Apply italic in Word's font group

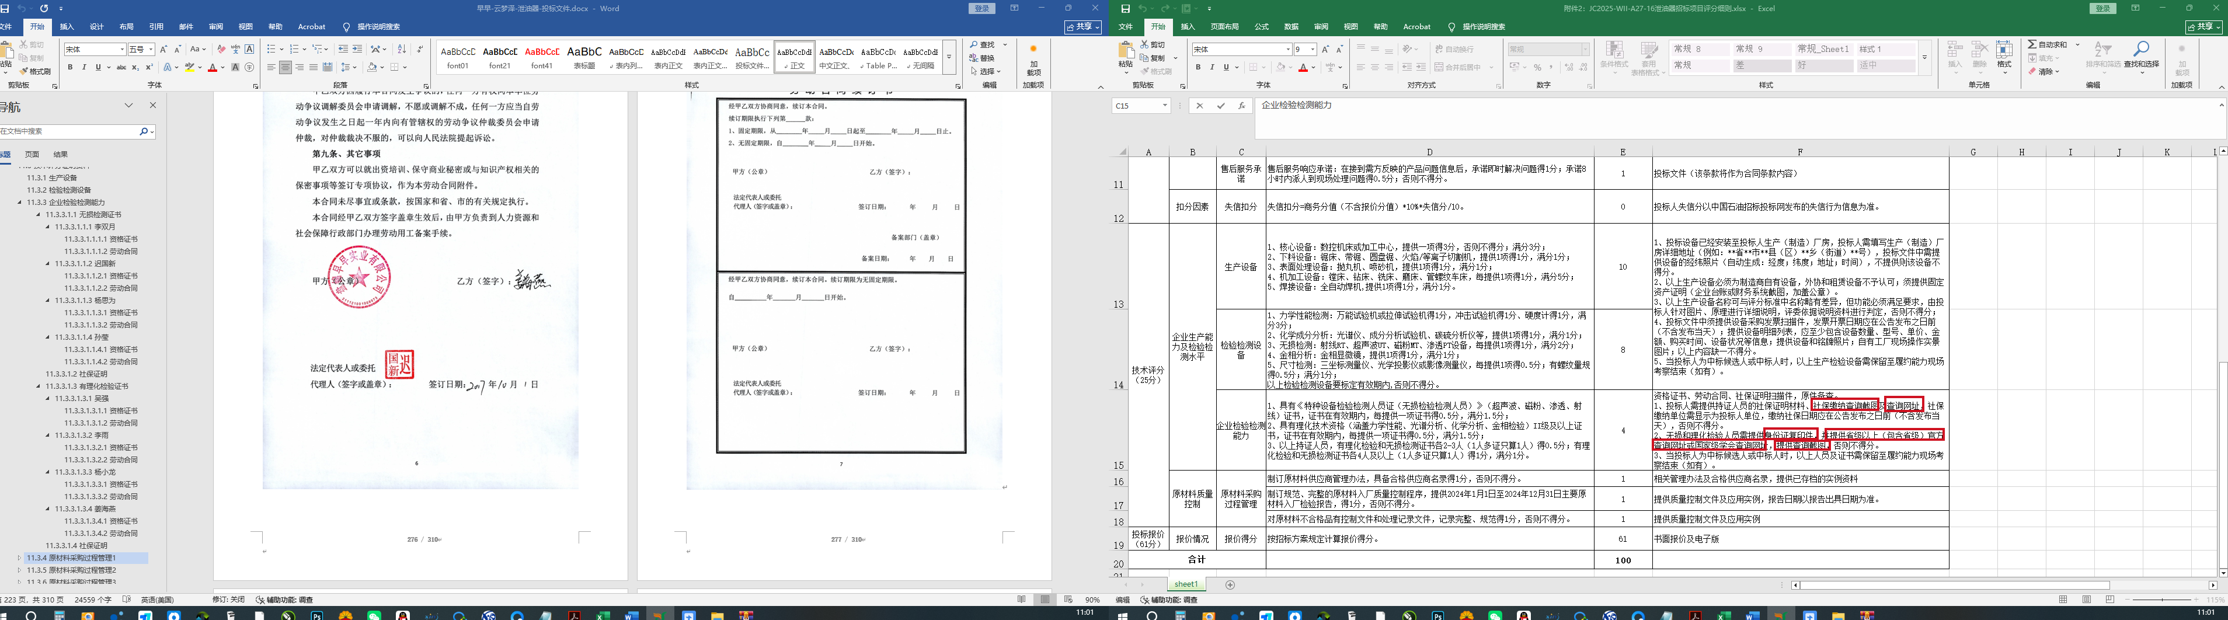[x=84, y=68]
